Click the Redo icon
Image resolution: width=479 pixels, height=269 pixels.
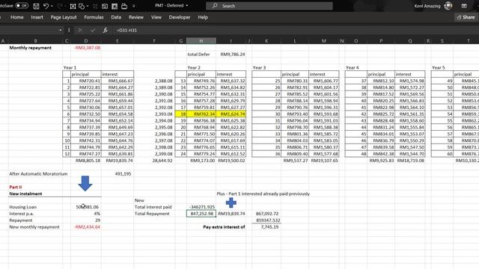point(60,6)
